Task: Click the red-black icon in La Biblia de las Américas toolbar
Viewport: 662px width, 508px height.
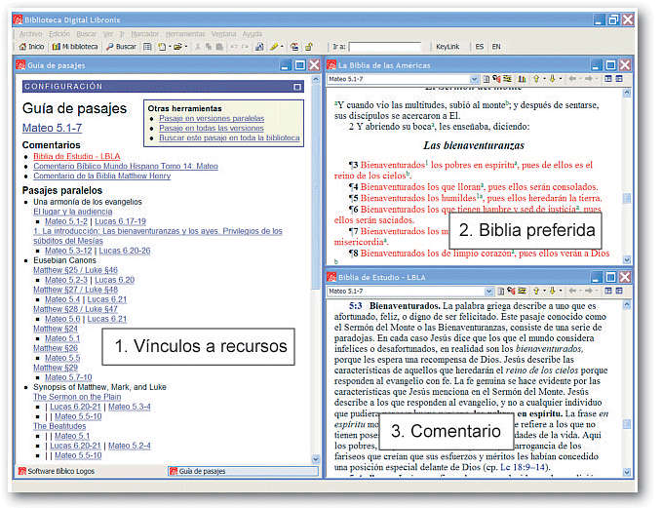Action: coord(496,79)
